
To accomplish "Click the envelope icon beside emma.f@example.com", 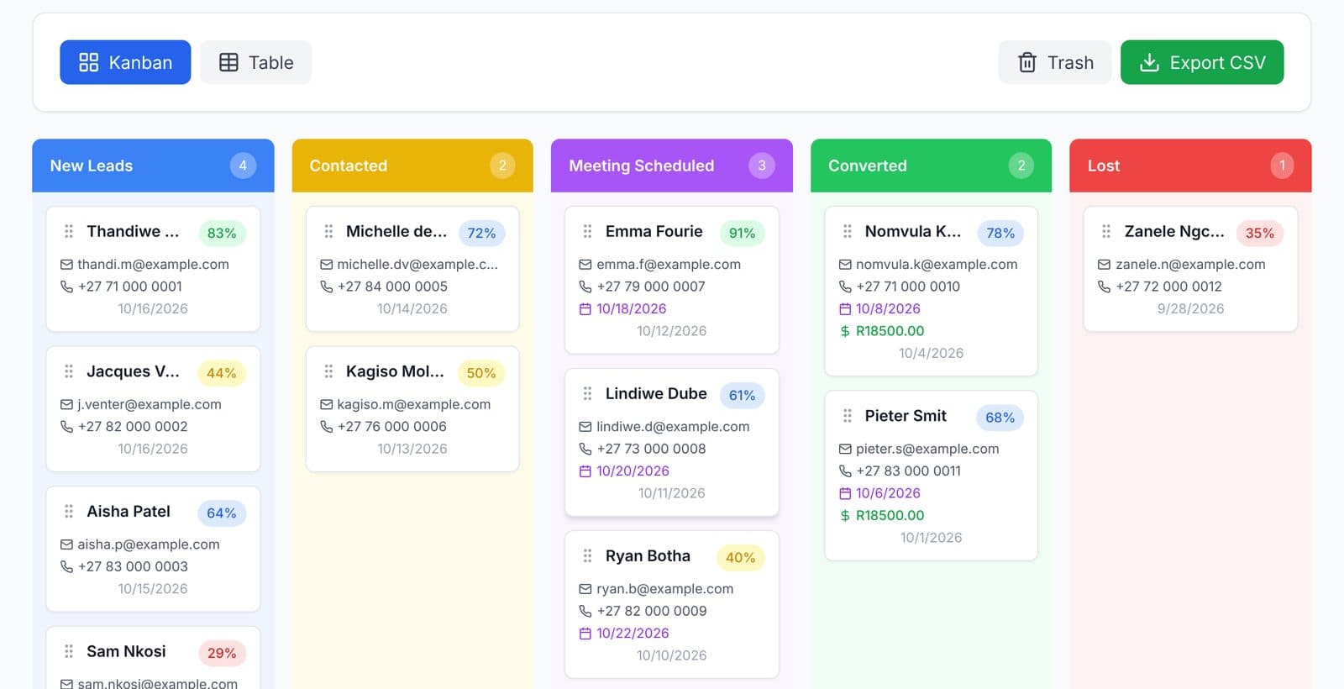I will click(585, 264).
